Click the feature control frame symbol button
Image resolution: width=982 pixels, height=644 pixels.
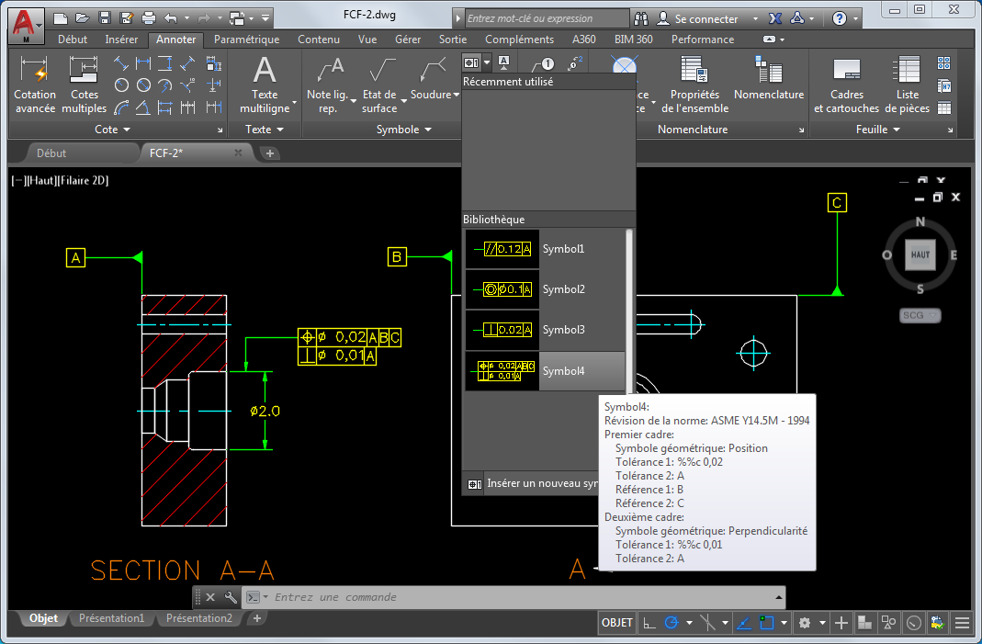point(471,62)
